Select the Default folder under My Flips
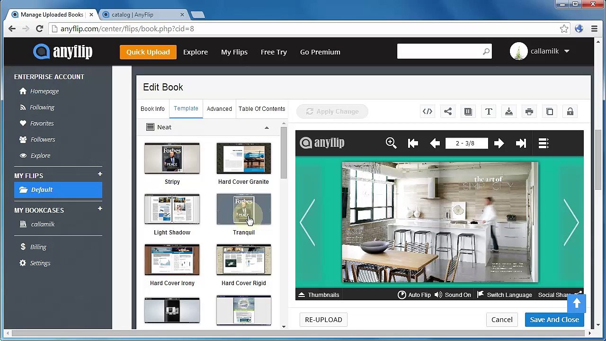This screenshot has width=606, height=341. point(58,189)
